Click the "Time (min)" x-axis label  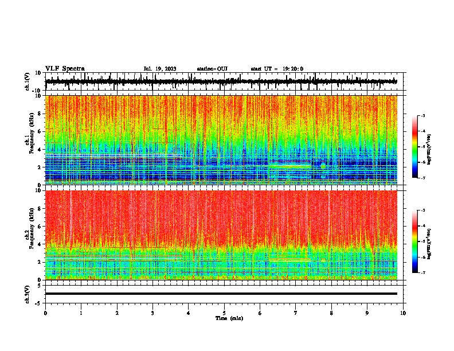tap(229, 318)
